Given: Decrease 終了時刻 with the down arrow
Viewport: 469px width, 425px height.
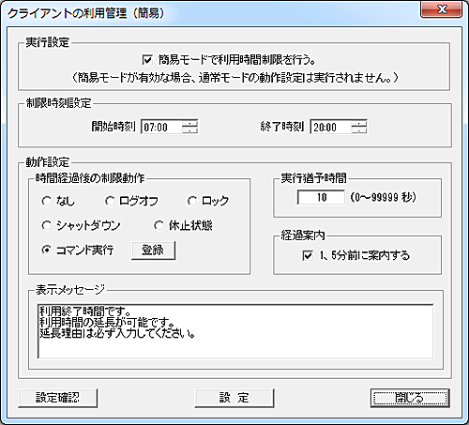Looking at the screenshot, I should tap(359, 130).
